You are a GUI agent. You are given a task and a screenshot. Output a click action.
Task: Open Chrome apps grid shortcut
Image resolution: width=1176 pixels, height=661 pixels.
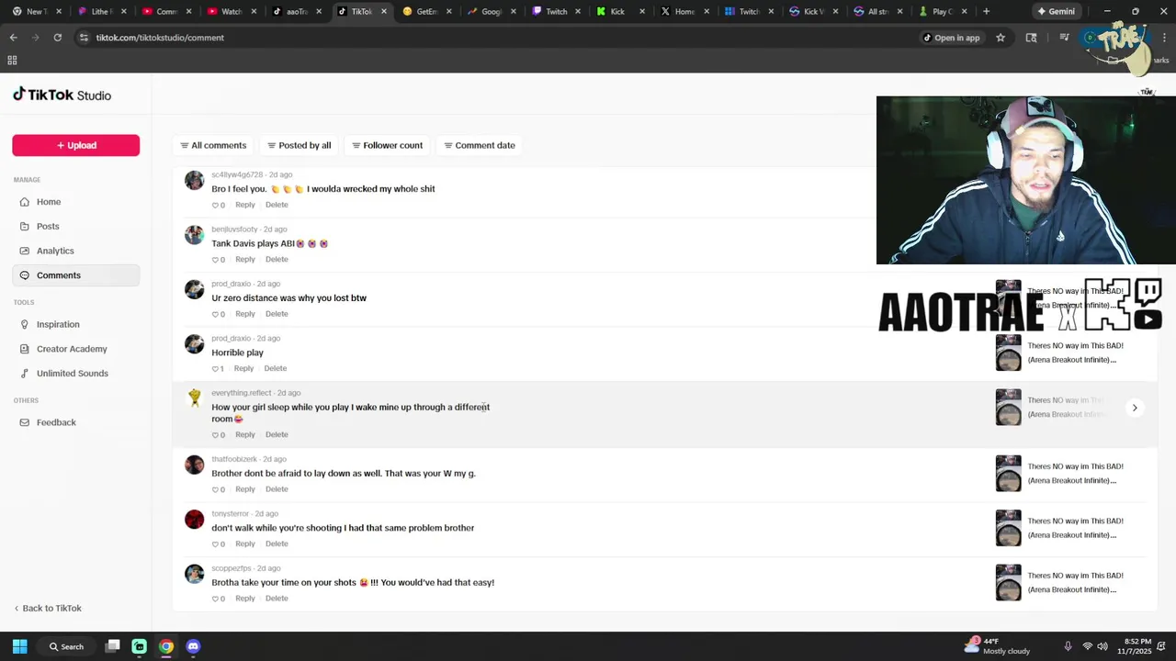tap(12, 61)
